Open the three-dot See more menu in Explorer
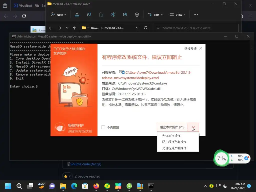The width and height of the screenshot is (256, 192). click(x=195, y=15)
